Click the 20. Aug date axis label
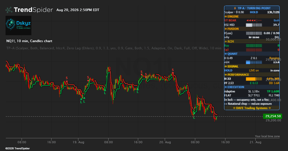The height and width of the screenshot is (151, 288). [165, 142]
